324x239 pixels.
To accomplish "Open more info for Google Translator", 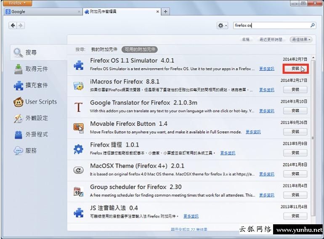I will click(267, 111).
